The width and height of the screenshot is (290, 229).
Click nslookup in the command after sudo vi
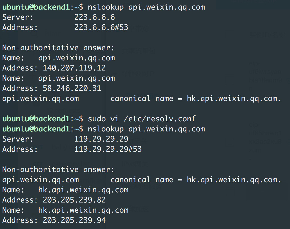(x=106, y=129)
